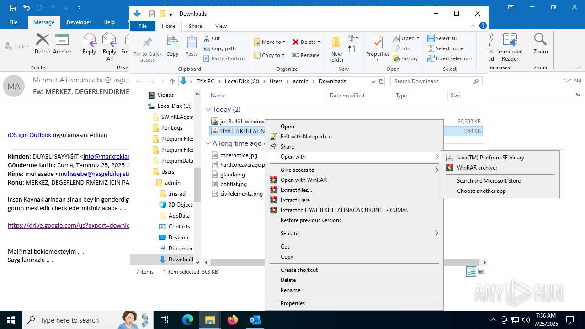Click Copy path in the ribbon
585x329 pixels.
coord(219,48)
